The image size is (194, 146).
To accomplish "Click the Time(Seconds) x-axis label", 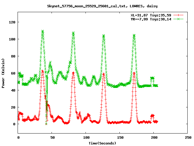I will click(x=102, y=143).
